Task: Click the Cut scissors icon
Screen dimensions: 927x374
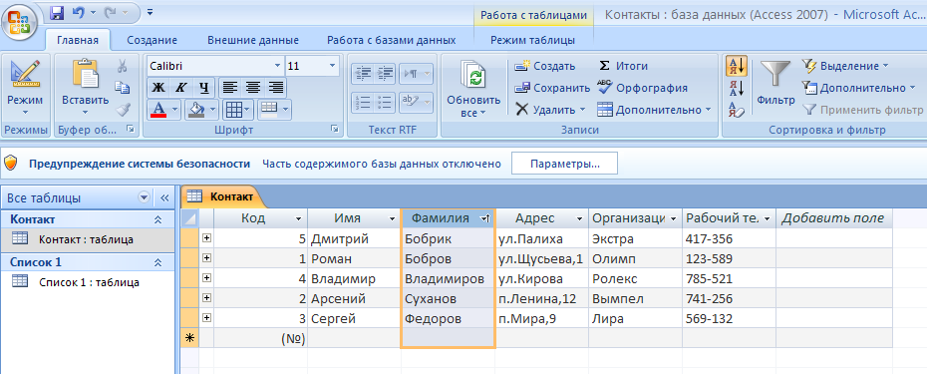Action: point(123,66)
